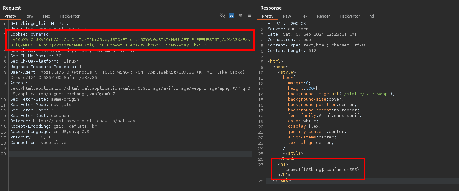Image resolution: width=459 pixels, height=191 pixels.
Task: Toggle the show newlines \n icon
Action: (x=241, y=15)
